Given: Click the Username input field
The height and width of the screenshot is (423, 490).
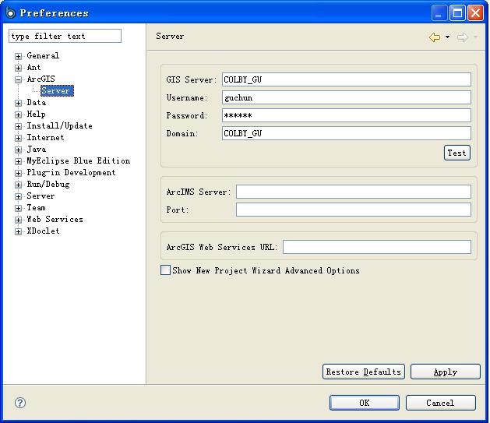Looking at the screenshot, I should click(x=347, y=97).
